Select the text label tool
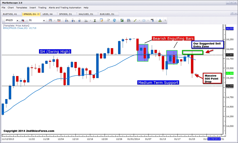This screenshot has width=238, height=143. 152,20
